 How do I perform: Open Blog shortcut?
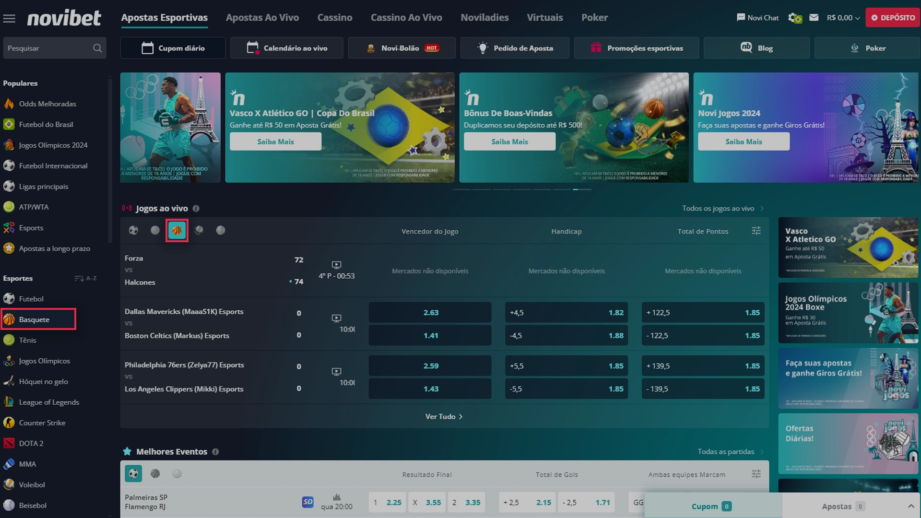[756, 48]
